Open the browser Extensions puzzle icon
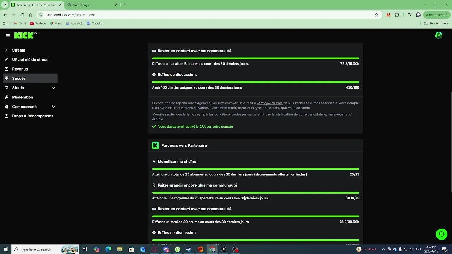This screenshot has height=254, width=452. 397,15
